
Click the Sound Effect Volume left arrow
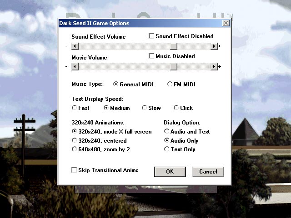tap(75, 46)
